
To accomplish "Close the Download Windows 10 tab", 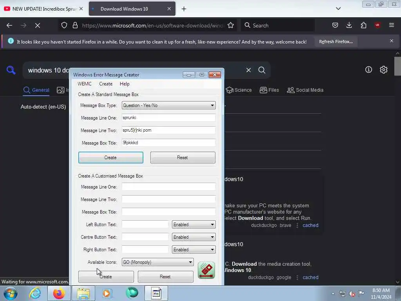I will [x=169, y=9].
